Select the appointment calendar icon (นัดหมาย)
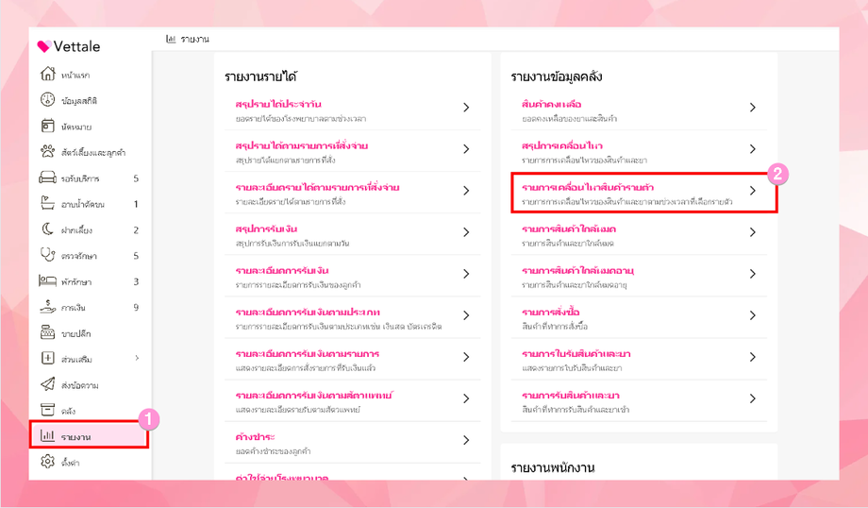Screen dimensions: 868x508 [48, 127]
